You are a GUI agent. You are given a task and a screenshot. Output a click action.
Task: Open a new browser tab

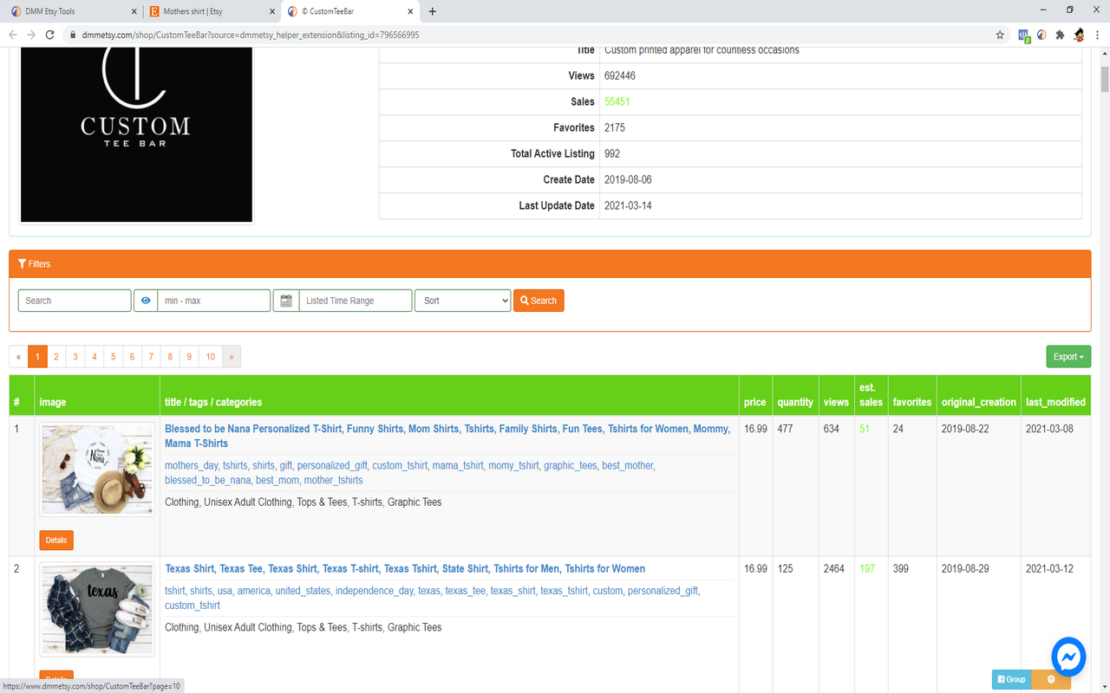[433, 11]
